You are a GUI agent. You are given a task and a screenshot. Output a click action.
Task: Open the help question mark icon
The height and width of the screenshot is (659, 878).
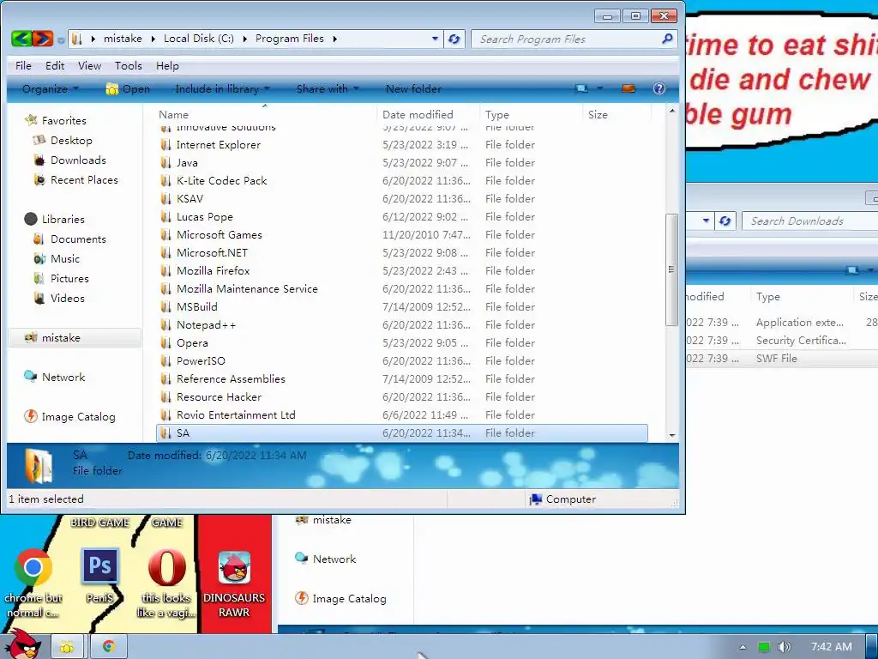[x=659, y=88]
